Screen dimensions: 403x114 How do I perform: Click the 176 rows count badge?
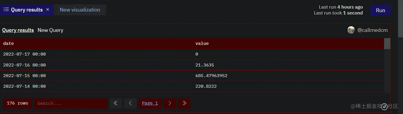point(17,103)
